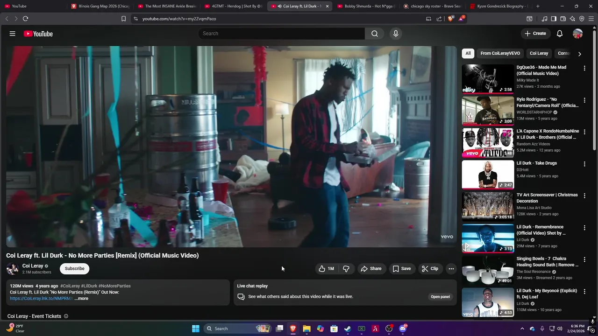Select the All filter chip

[468, 53]
